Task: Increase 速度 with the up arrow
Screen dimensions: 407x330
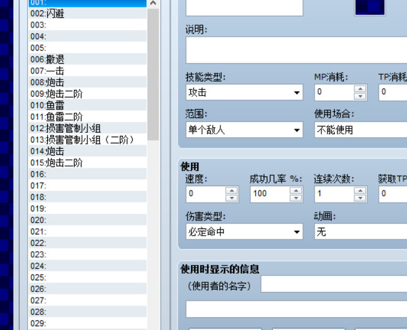Action: click(231, 190)
